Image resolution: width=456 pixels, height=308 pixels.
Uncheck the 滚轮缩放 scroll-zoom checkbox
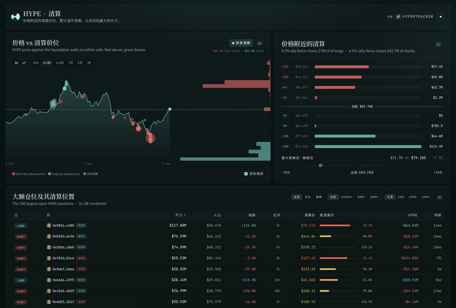click(246, 174)
